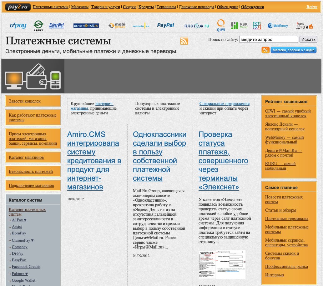Open the WebMoney logo
The height and width of the screenshot is (286, 323).
[x=278, y=26]
